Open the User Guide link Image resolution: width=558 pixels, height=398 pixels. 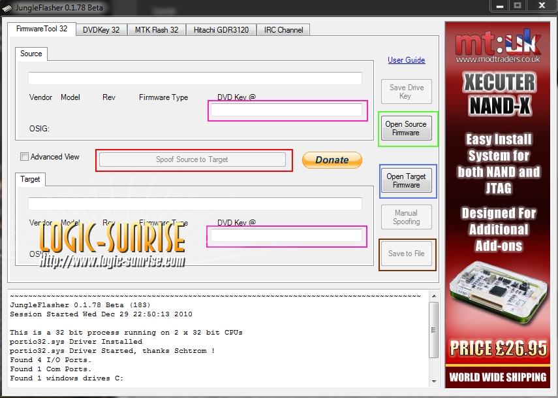pos(407,60)
